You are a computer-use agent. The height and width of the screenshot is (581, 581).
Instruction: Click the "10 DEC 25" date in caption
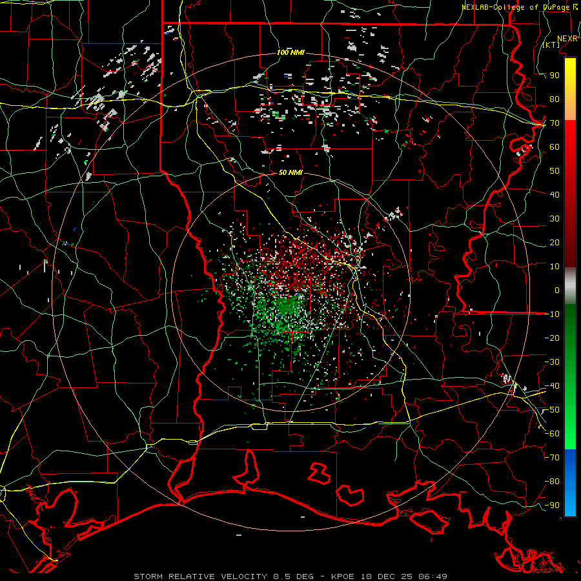387,576
